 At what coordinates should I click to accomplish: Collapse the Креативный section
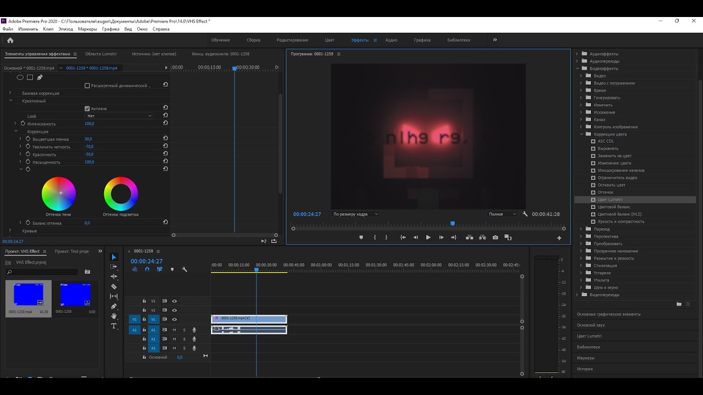10,101
